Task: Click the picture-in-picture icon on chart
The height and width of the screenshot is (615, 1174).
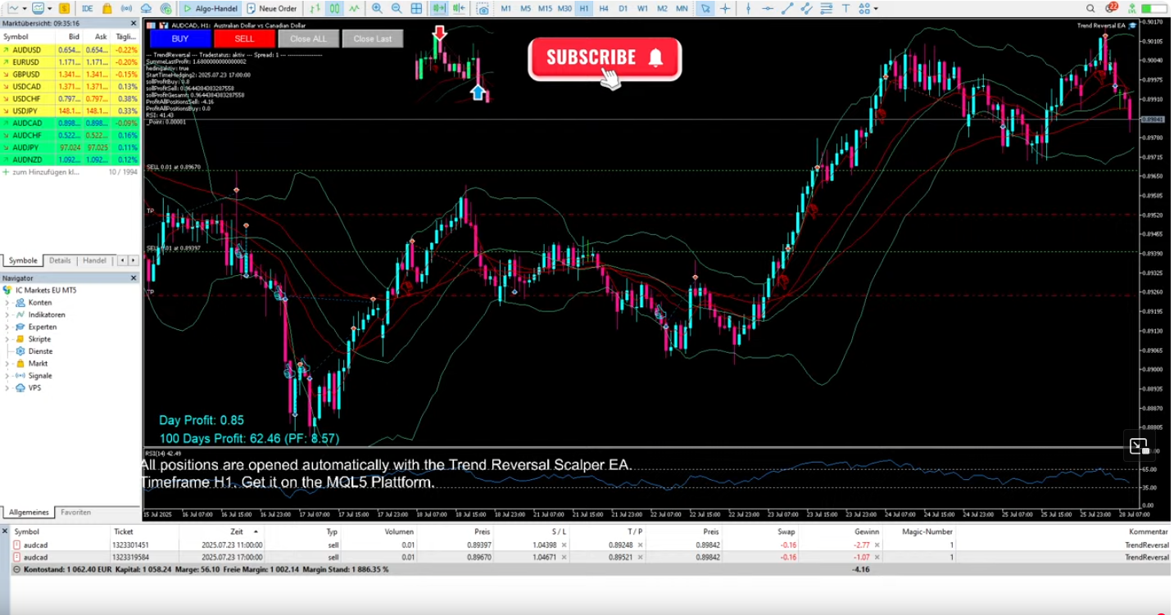Action: [x=1138, y=446]
